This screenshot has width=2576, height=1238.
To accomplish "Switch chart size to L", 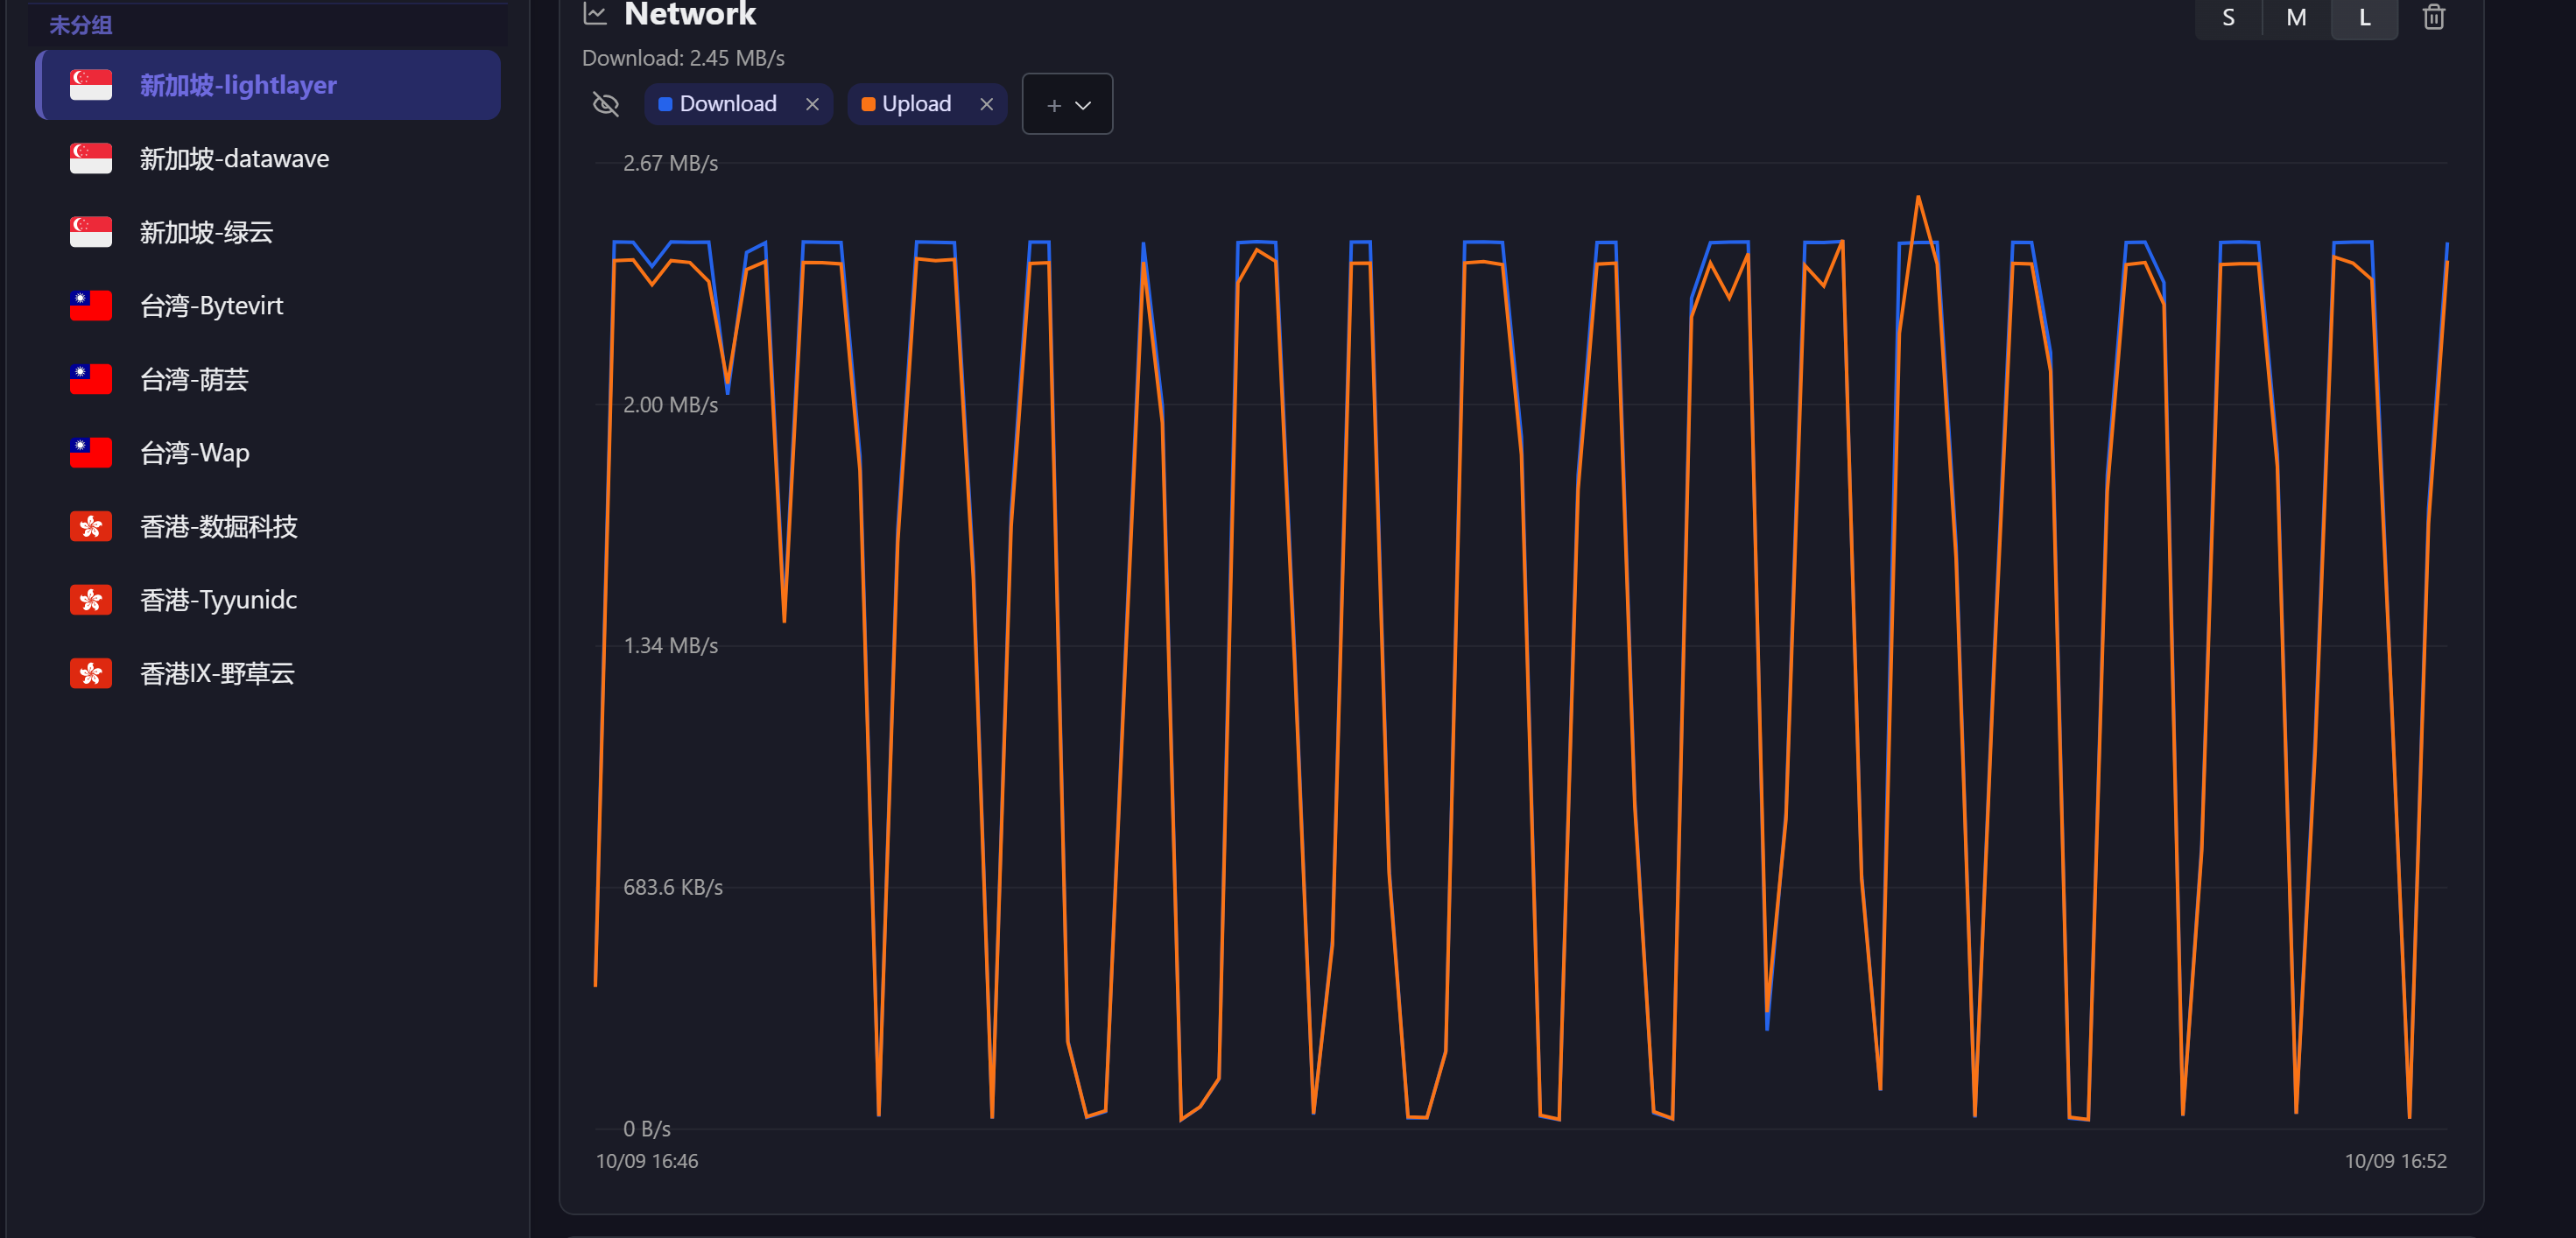I will [2364, 18].
